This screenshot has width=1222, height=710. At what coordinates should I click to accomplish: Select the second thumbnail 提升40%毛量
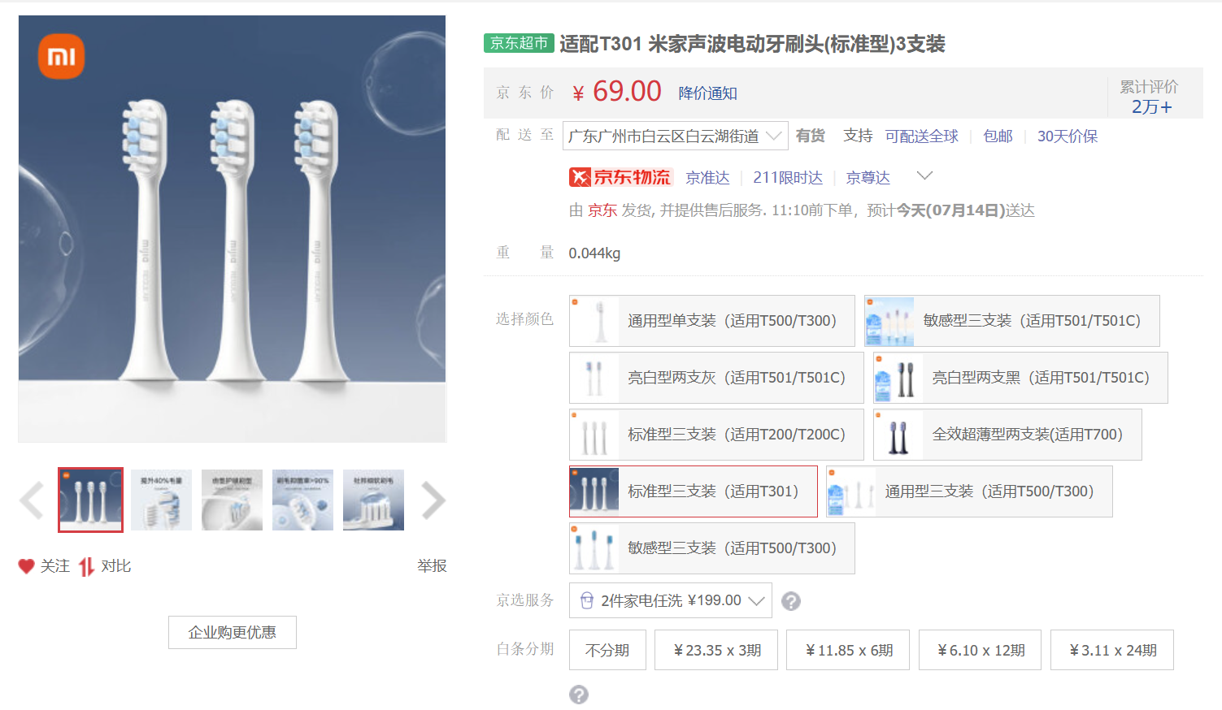pyautogui.click(x=161, y=500)
